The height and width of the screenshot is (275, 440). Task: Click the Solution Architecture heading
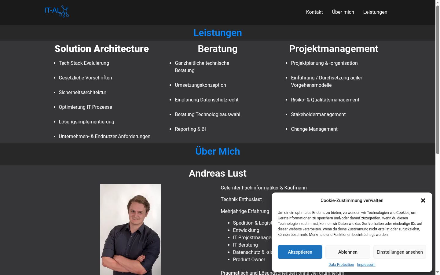101,49
